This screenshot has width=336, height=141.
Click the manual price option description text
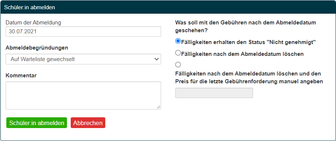(249, 78)
